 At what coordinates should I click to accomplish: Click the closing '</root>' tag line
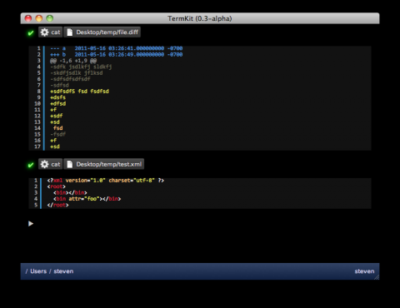point(57,205)
